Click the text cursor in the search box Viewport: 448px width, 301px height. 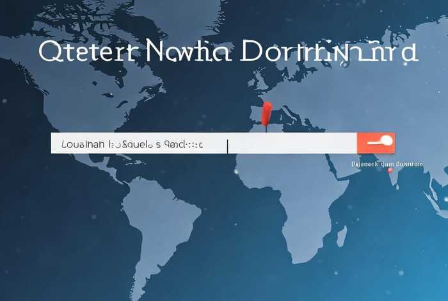pyautogui.click(x=227, y=145)
